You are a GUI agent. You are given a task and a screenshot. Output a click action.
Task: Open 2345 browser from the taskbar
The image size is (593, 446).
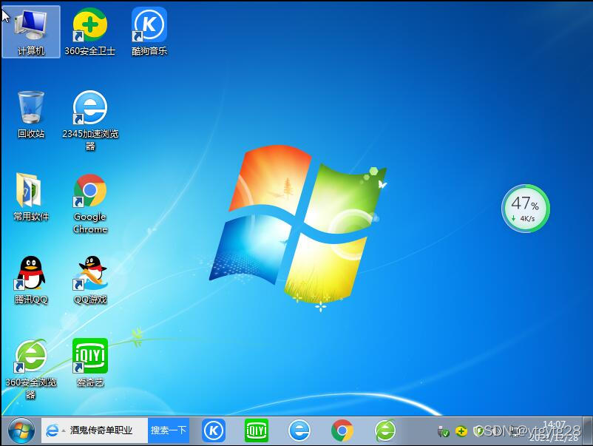coord(299,430)
